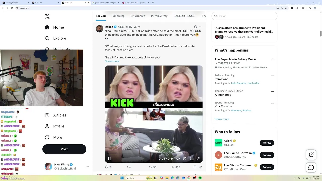Open The Claude Portfolio avatar

click(x=218, y=155)
